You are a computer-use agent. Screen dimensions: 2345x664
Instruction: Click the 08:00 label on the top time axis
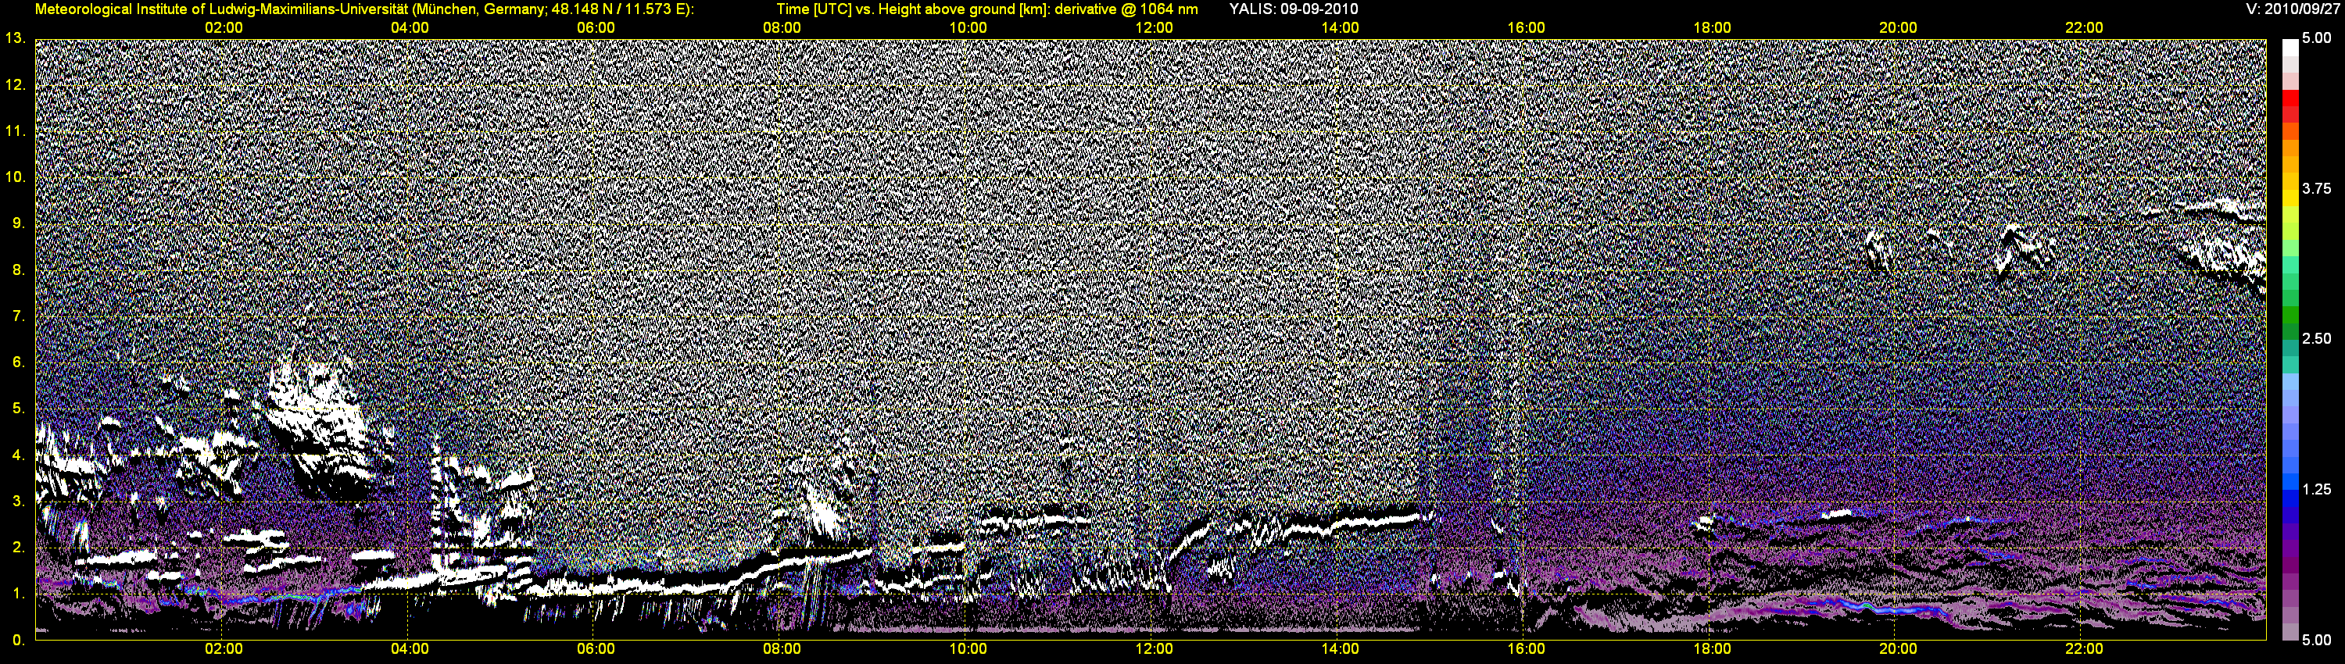coord(782,28)
